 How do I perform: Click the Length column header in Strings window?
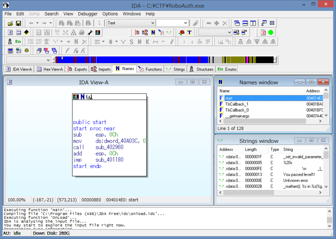click(x=255, y=150)
